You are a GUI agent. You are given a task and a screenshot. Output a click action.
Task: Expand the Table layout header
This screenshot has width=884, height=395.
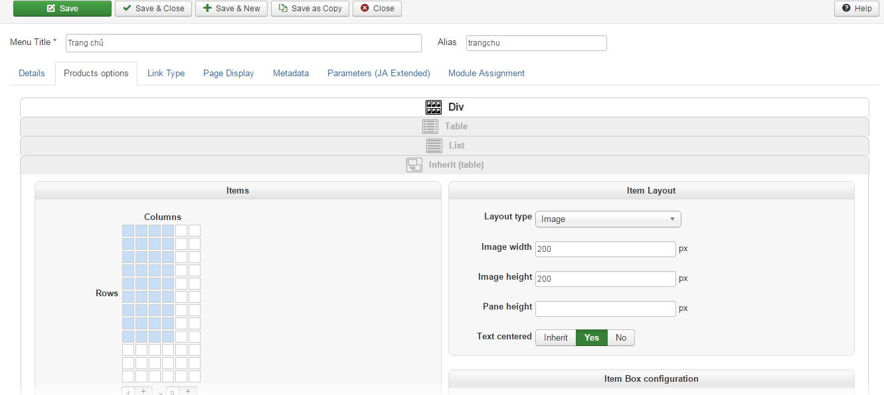444,127
